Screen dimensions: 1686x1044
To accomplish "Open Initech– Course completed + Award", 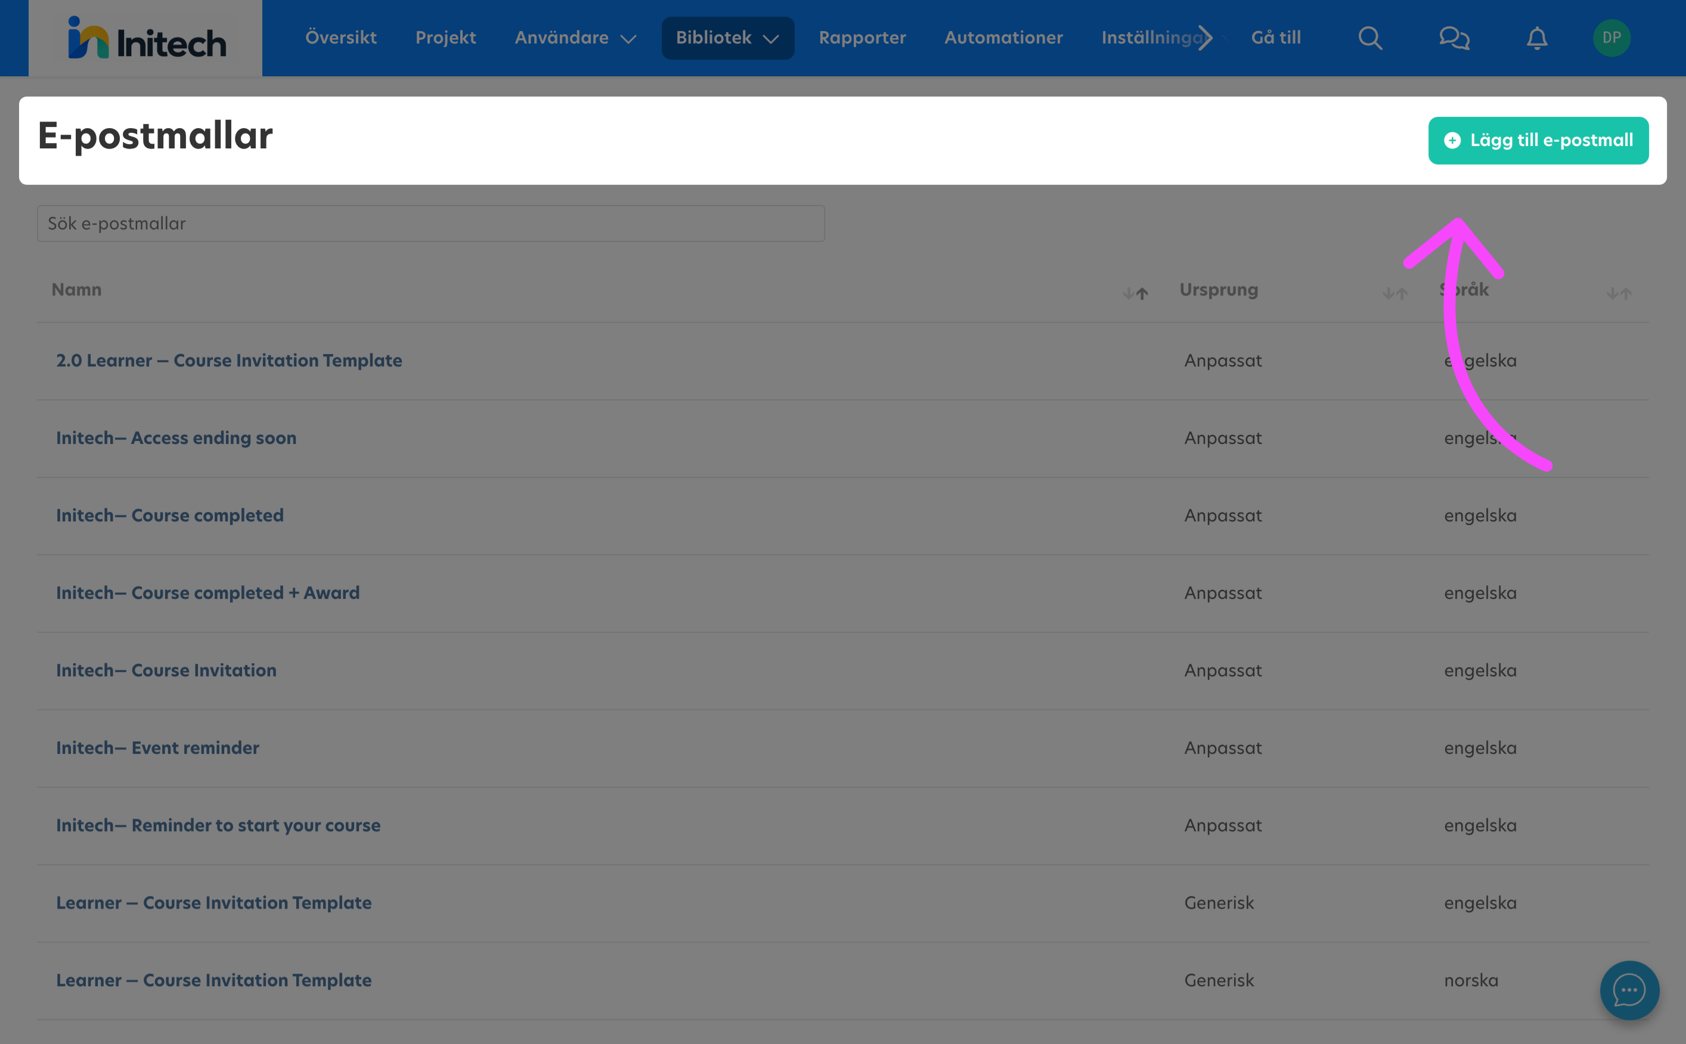I will pos(208,592).
